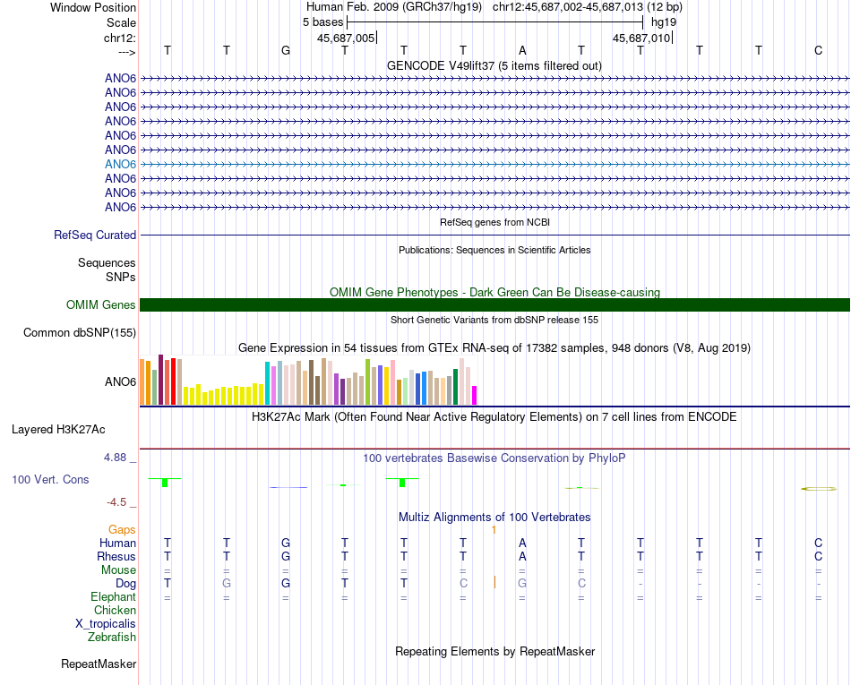This screenshot has width=851, height=685.
Task: Click the RefSeq Curated track label
Action: (94, 235)
